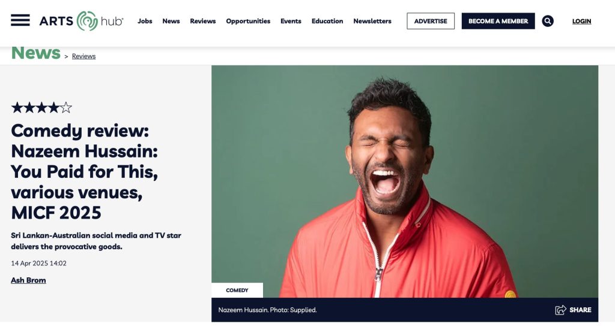Open Newsletters in the header
This screenshot has width=615, height=336.
[372, 21]
